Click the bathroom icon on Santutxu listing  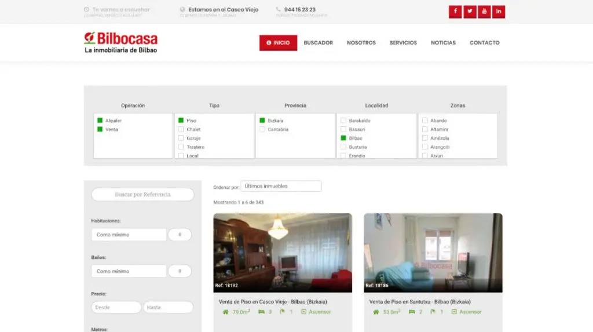433,312
